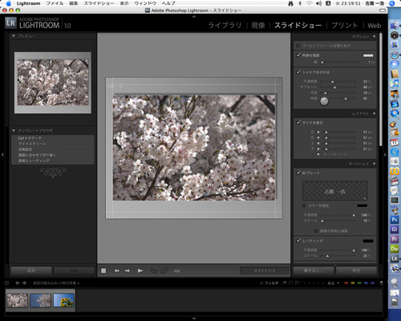Click the filmstrip grid view icon
The width and height of the screenshot is (401, 321).
pos(7,282)
